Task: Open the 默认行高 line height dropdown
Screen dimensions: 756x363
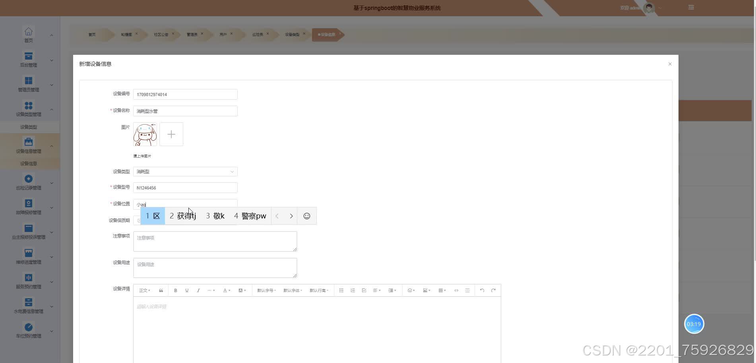Action: pos(319,290)
